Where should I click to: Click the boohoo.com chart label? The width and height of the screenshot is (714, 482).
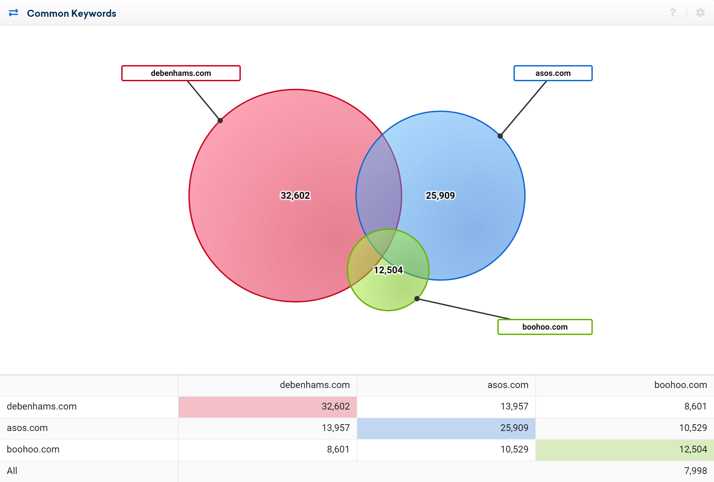[x=545, y=327]
